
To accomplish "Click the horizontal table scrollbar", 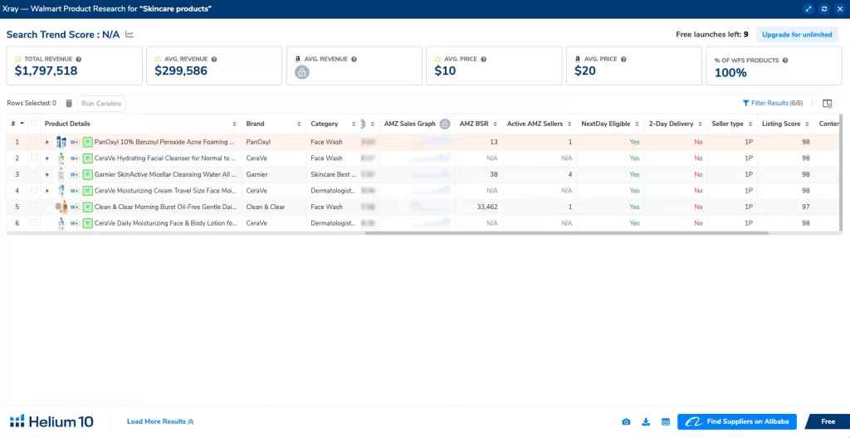I will coord(566,233).
